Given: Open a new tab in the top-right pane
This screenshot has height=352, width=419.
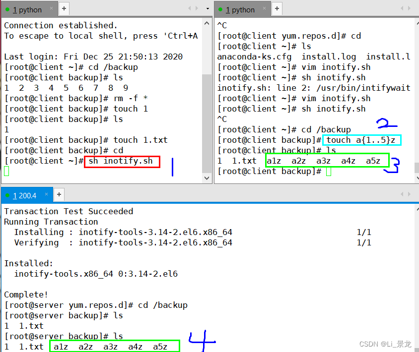Looking at the screenshot, I should click(277, 8).
